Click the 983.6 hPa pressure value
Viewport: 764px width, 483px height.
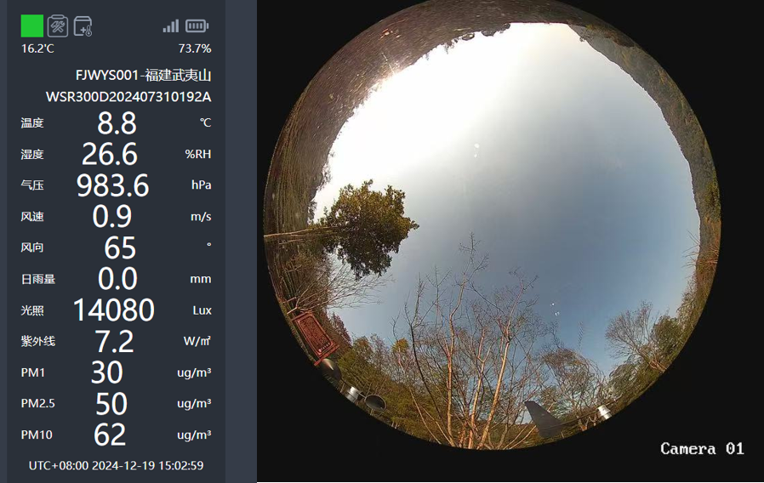coord(112,185)
